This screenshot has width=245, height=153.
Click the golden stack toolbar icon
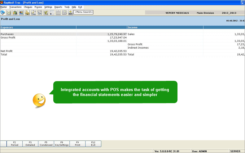[x=27, y=12]
